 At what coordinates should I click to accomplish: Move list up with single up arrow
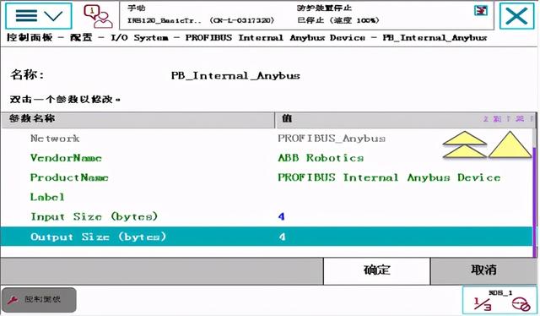(x=510, y=144)
